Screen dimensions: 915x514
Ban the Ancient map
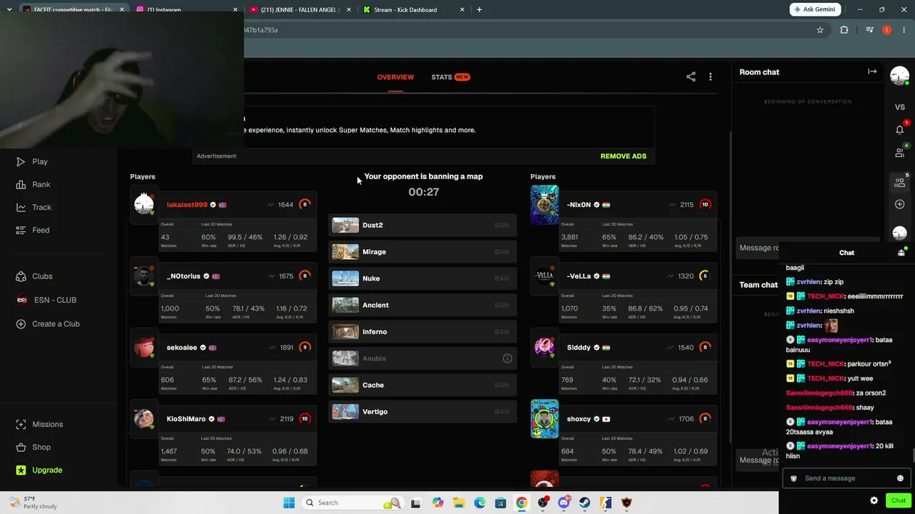(x=502, y=305)
